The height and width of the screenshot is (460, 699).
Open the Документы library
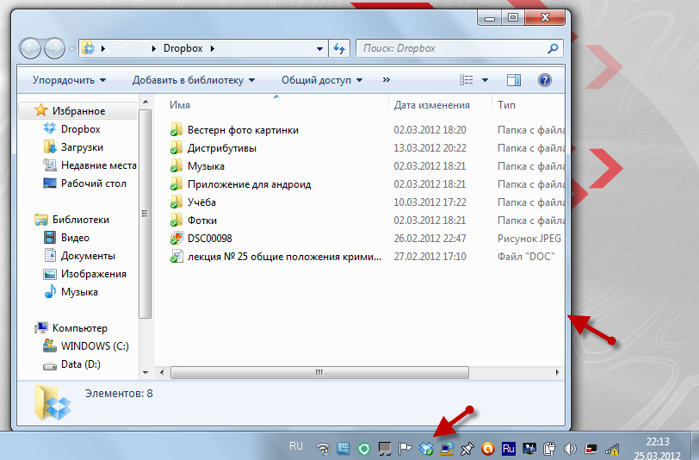(x=88, y=256)
